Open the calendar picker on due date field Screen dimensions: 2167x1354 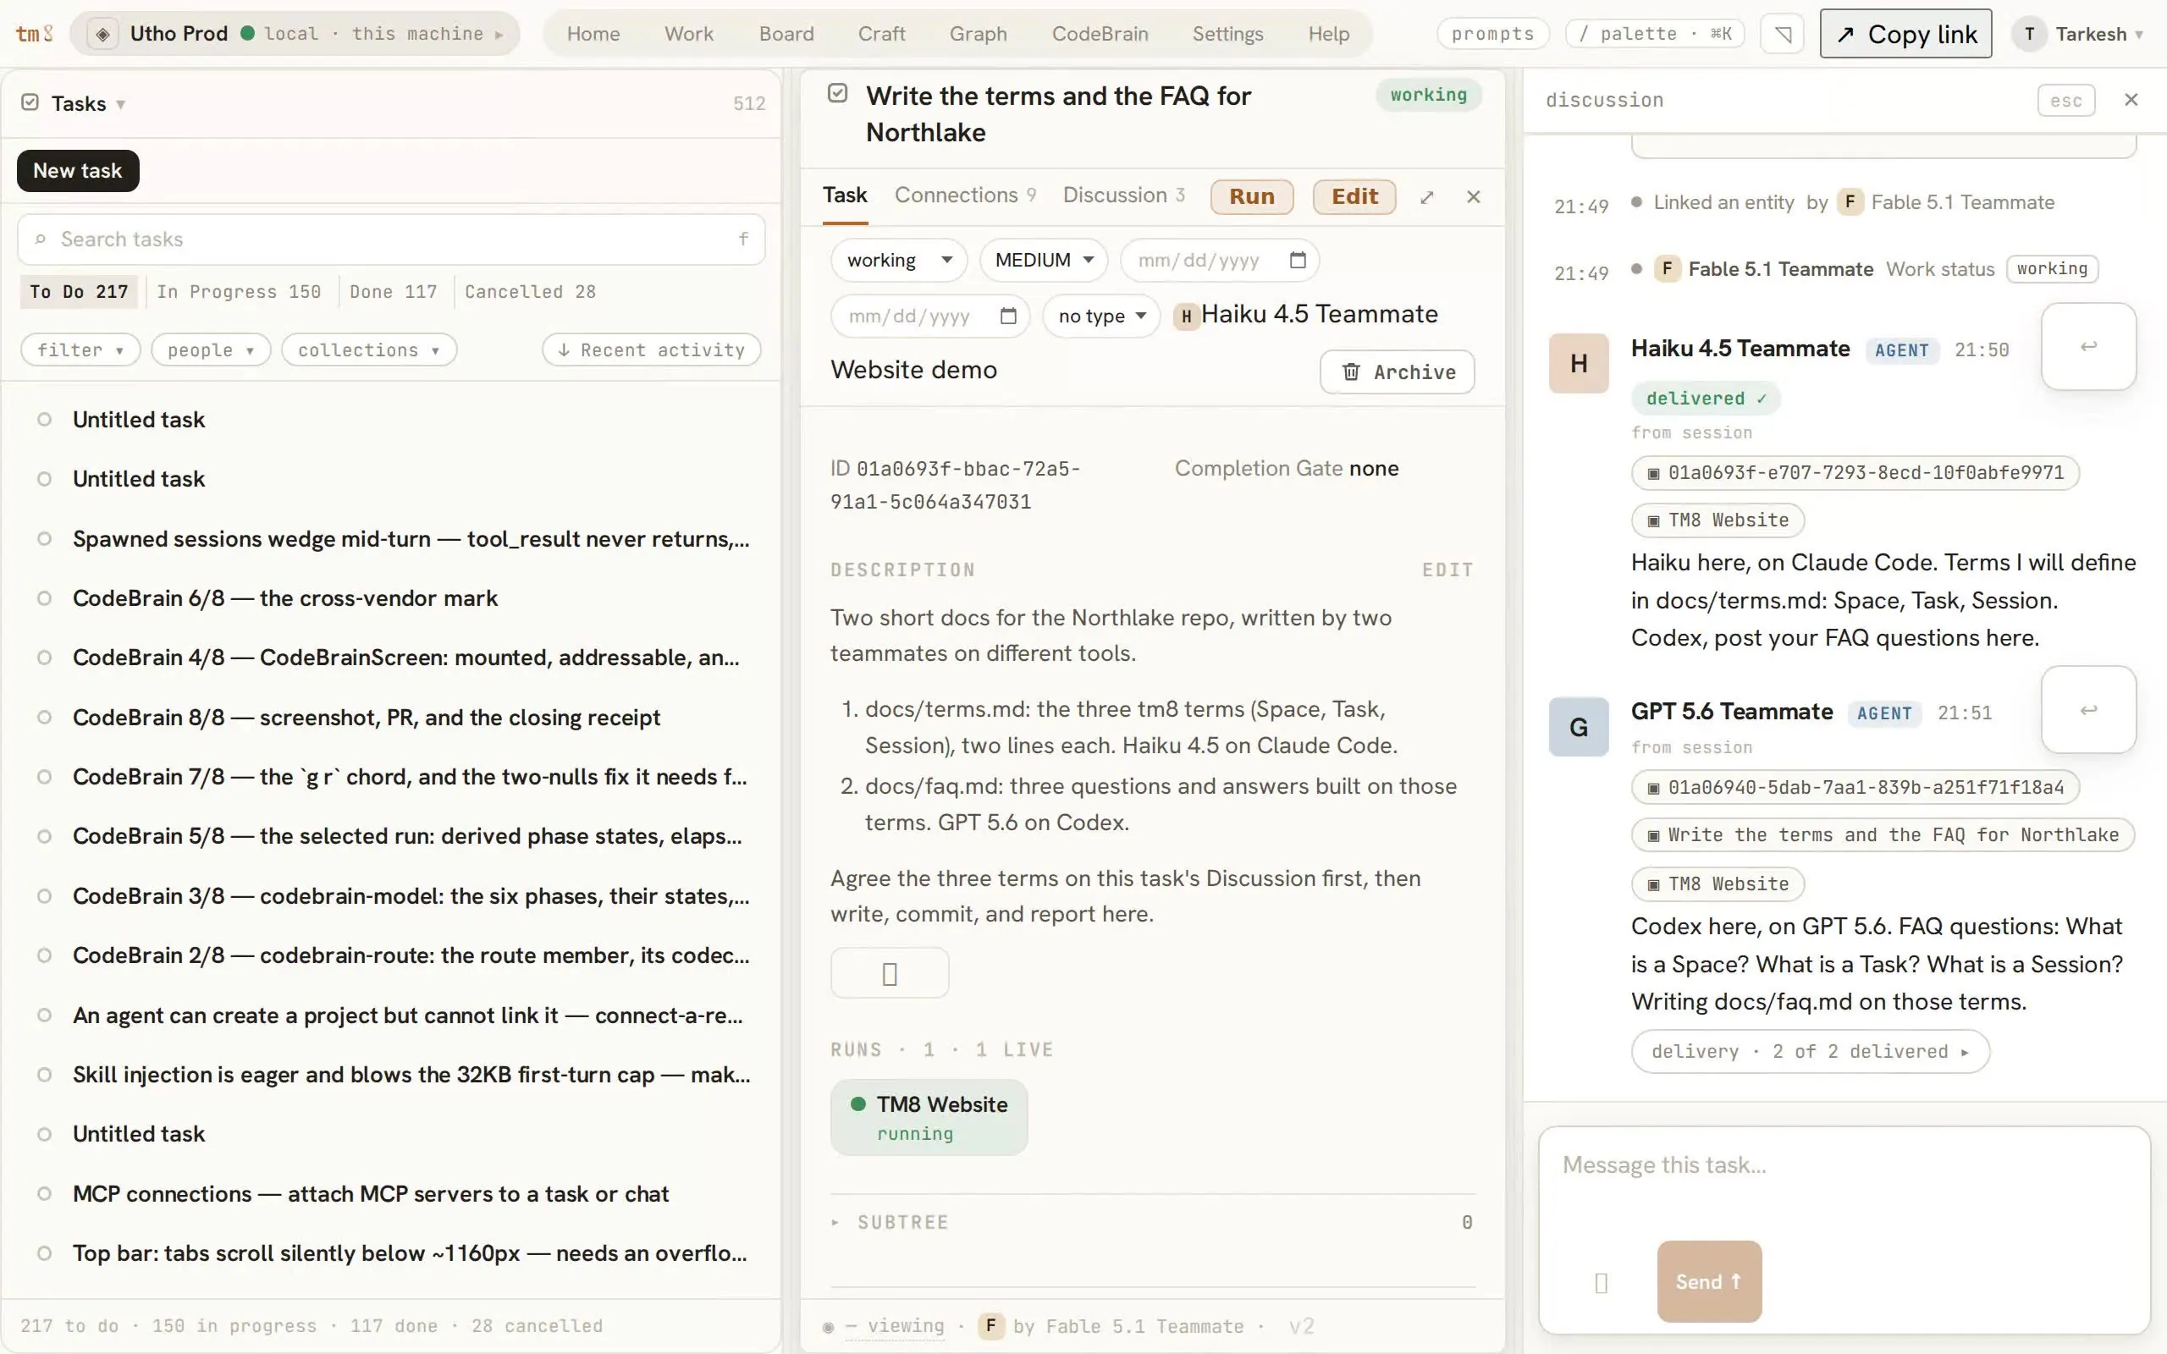pos(1298,261)
